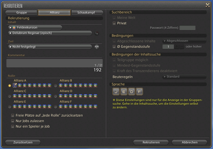
Task: Enable the Privat checkbox
Action: (x=114, y=23)
